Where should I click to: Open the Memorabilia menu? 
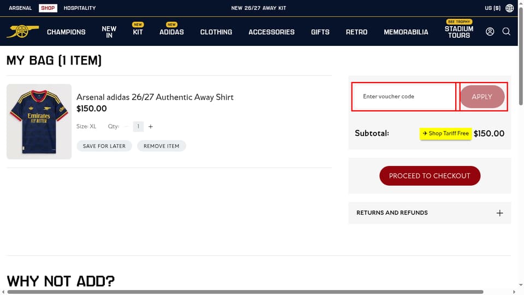click(406, 32)
